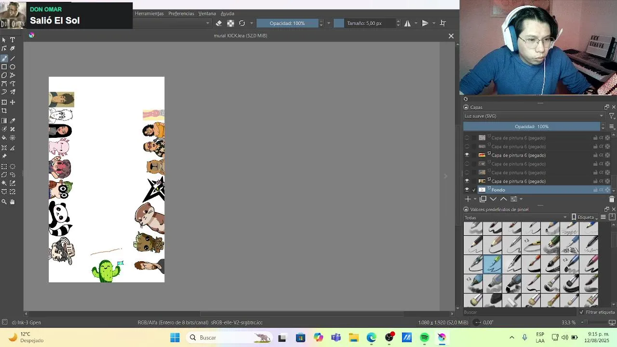Show the topmost Capa de pintura 6 layer
The image size is (617, 347).
[467, 138]
